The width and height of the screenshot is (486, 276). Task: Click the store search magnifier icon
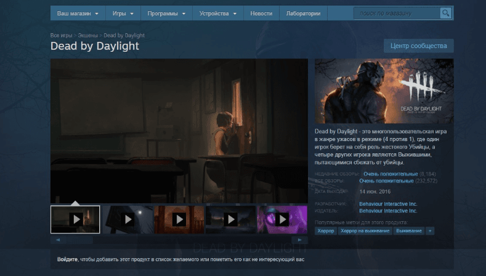point(445,14)
